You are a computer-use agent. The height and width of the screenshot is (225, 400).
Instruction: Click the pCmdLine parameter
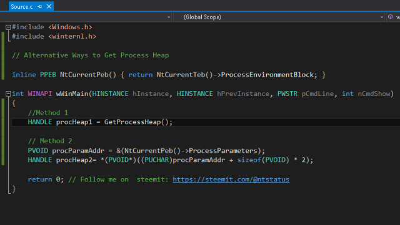click(317, 93)
